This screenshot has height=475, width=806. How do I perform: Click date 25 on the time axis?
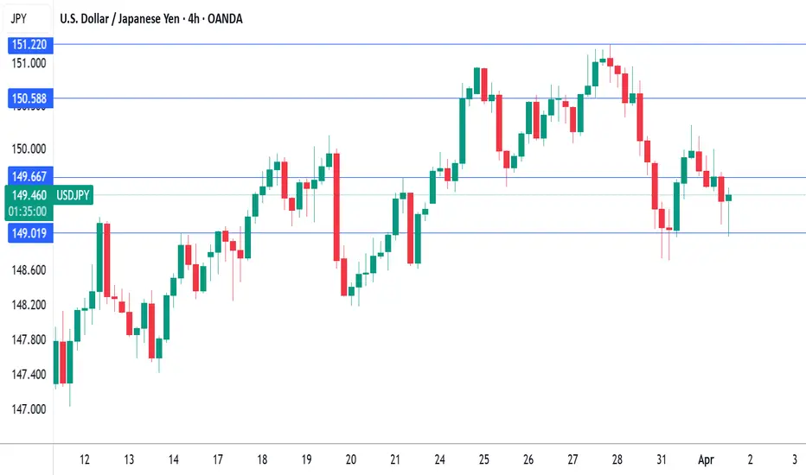point(483,459)
